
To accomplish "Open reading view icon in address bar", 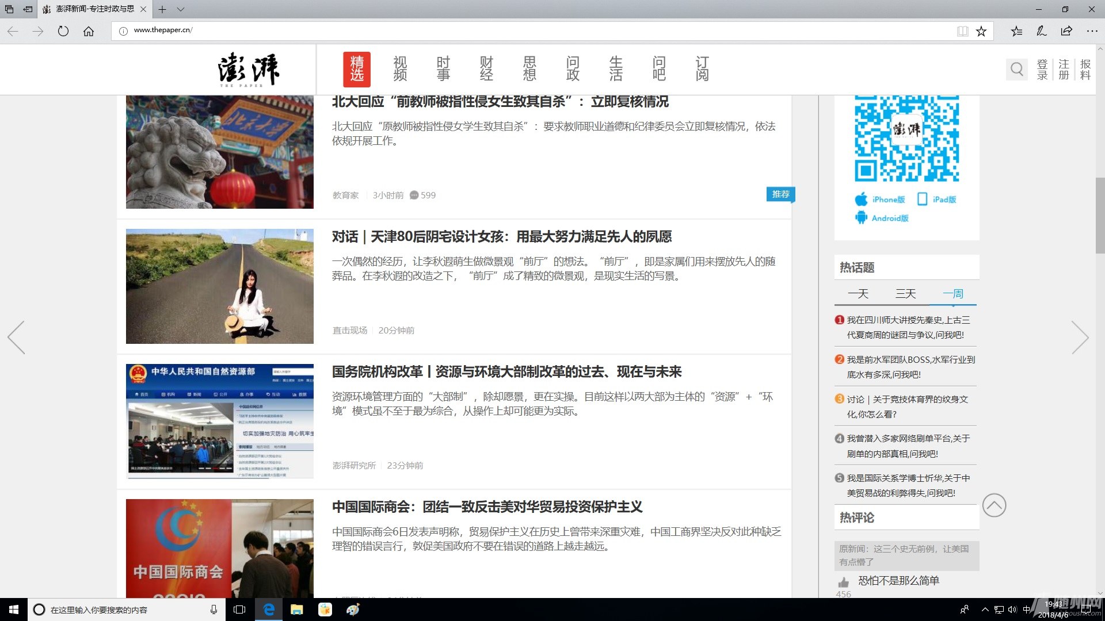I will (x=962, y=31).
